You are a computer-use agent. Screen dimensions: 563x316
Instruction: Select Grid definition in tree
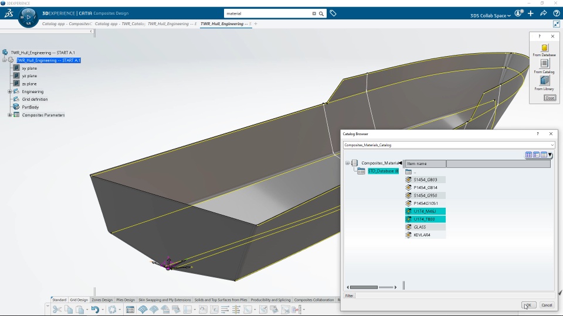click(35, 99)
